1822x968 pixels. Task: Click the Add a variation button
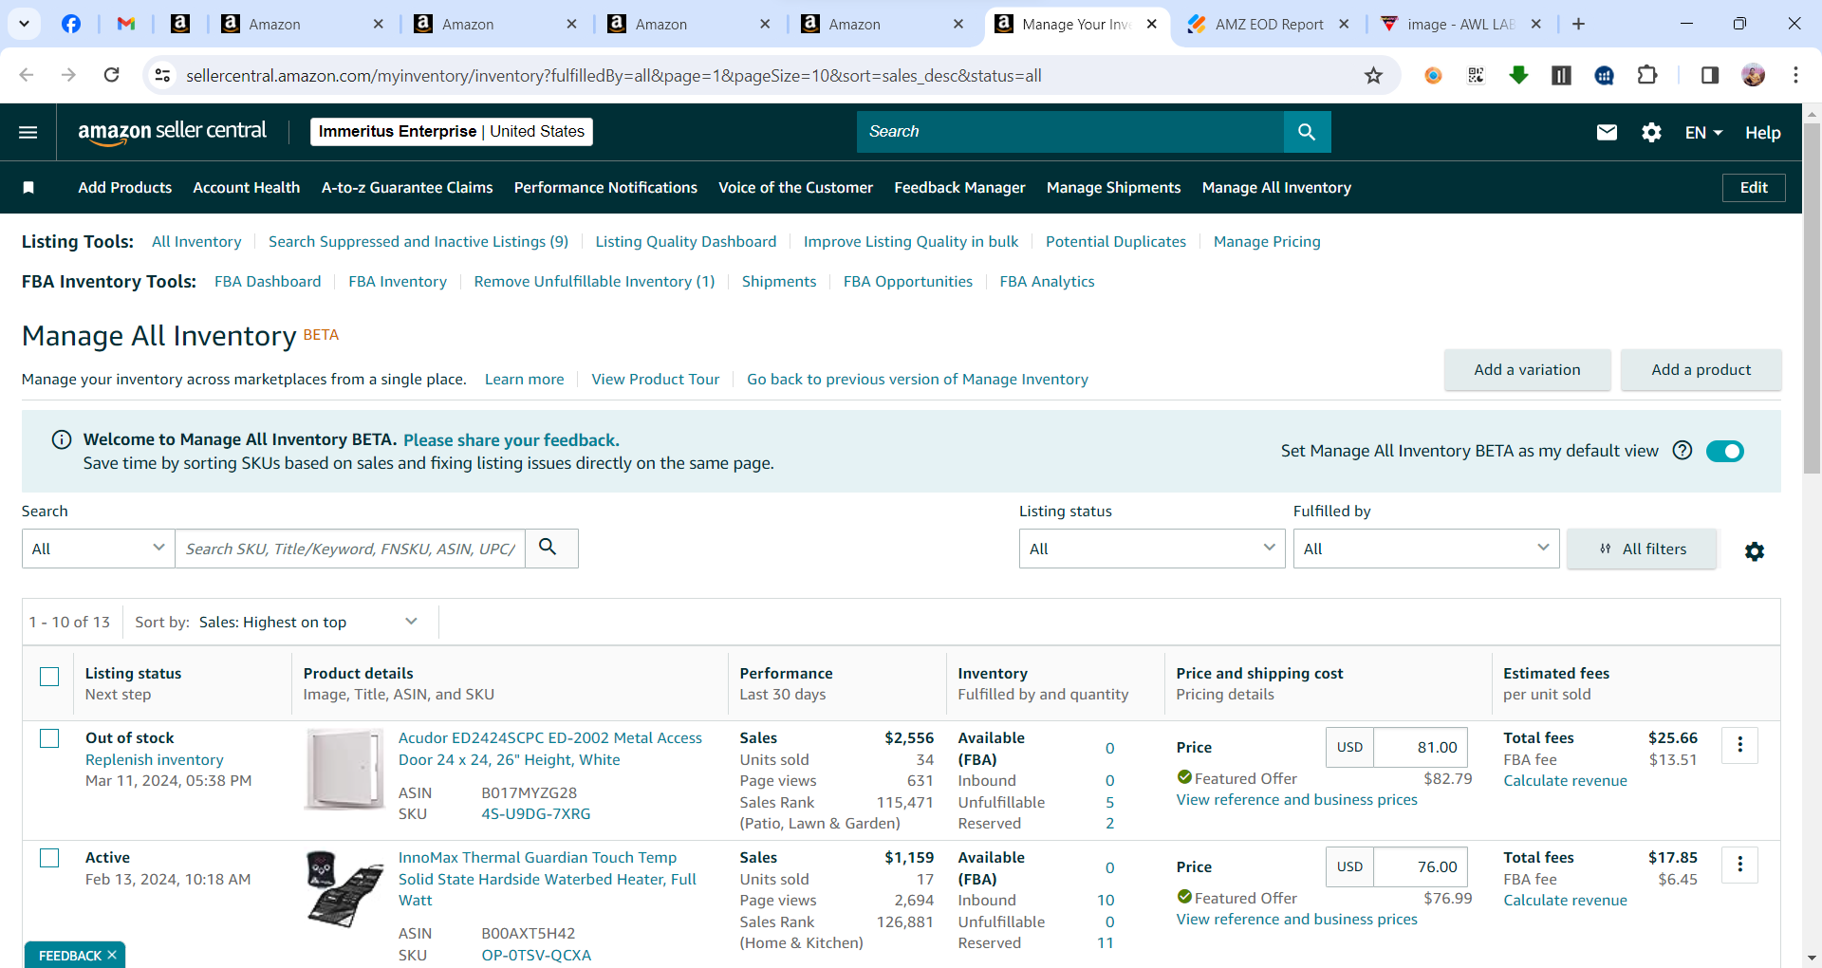click(x=1527, y=370)
